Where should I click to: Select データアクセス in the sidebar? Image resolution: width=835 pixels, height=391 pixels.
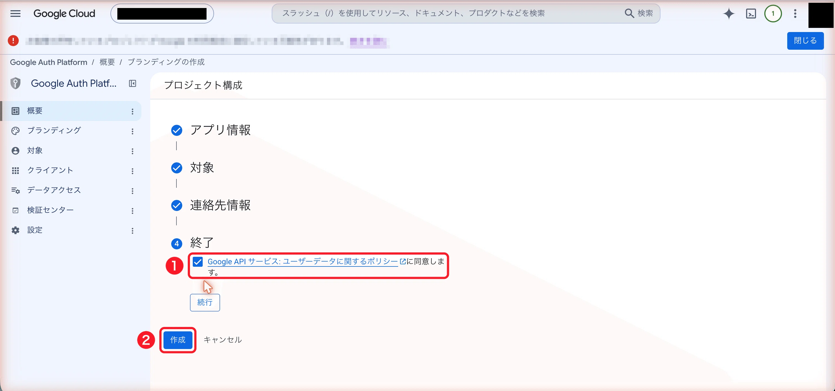coord(71,190)
